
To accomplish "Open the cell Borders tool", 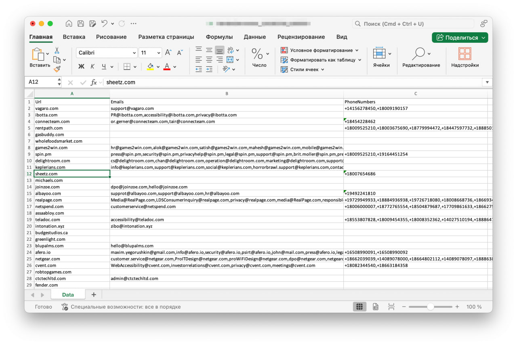I will [x=127, y=67].
